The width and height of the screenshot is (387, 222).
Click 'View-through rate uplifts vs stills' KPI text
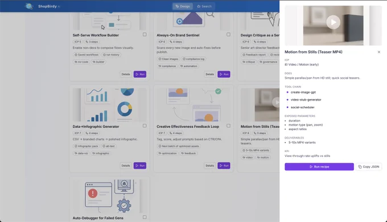pos(307,156)
